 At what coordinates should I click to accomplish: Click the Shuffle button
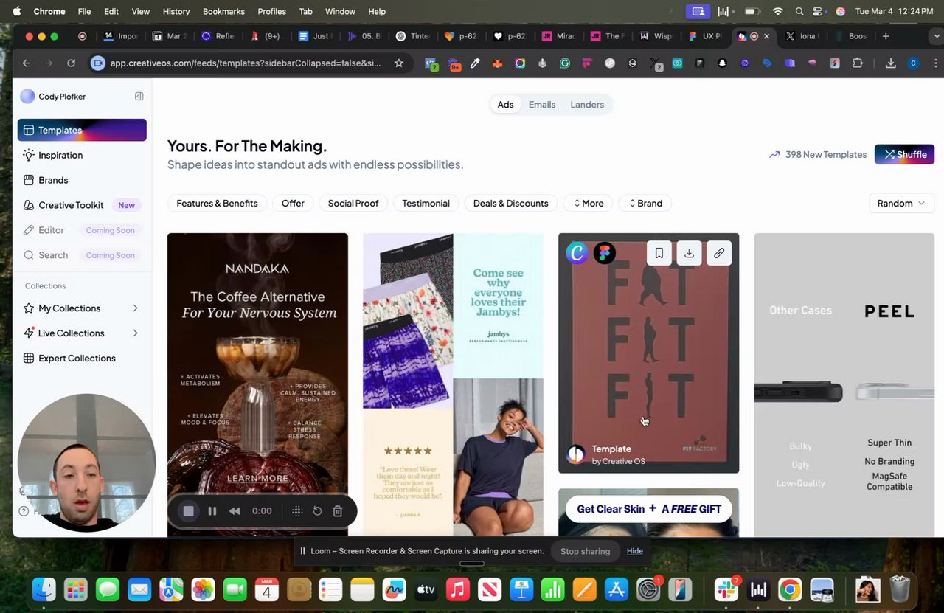click(904, 154)
